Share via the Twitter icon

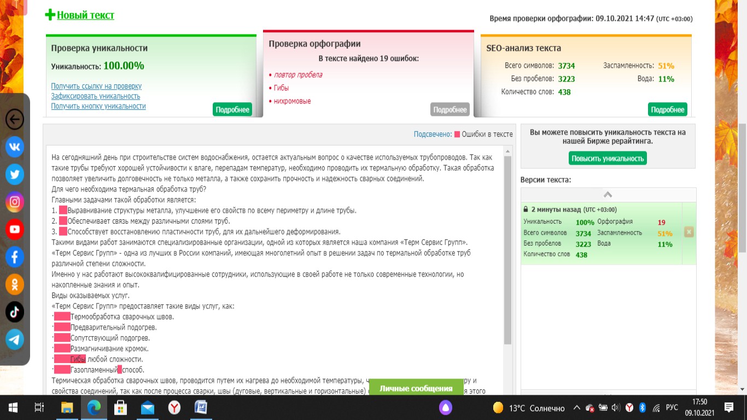(15, 174)
